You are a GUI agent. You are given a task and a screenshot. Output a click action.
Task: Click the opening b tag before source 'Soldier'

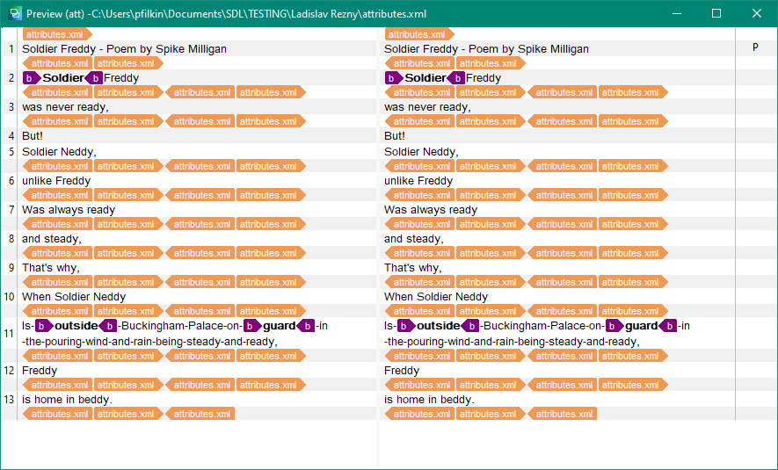[x=32, y=78]
